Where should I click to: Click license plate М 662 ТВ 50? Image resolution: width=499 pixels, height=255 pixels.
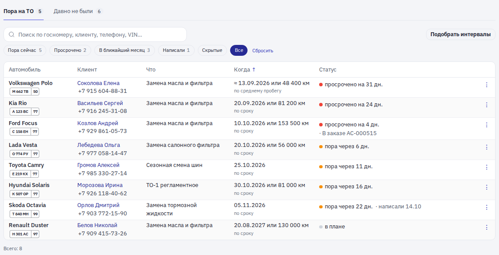pos(24,92)
